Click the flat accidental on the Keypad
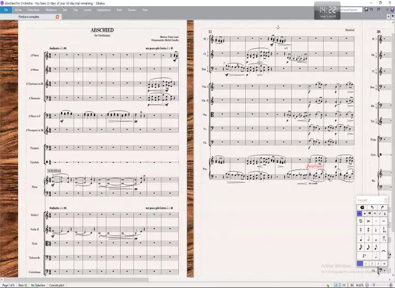Viewport: 395px width, 288px height. [x=376, y=230]
